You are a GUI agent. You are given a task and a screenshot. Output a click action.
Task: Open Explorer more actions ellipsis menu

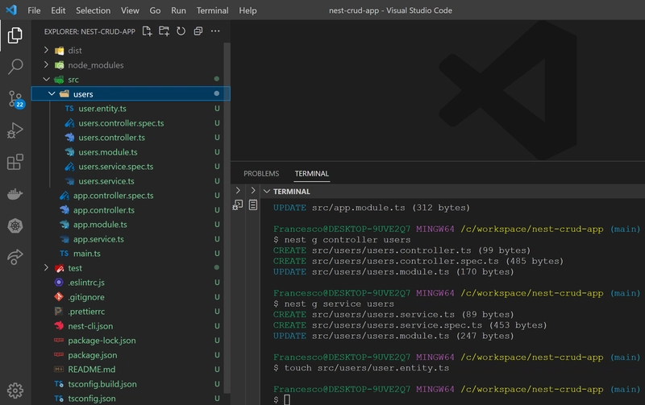(x=215, y=31)
